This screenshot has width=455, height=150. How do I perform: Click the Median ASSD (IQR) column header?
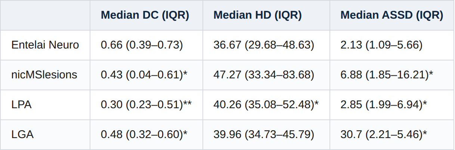pos(392,15)
